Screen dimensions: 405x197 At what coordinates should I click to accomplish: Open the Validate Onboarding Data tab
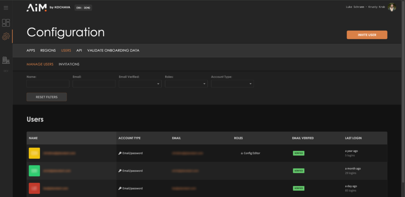point(113,50)
